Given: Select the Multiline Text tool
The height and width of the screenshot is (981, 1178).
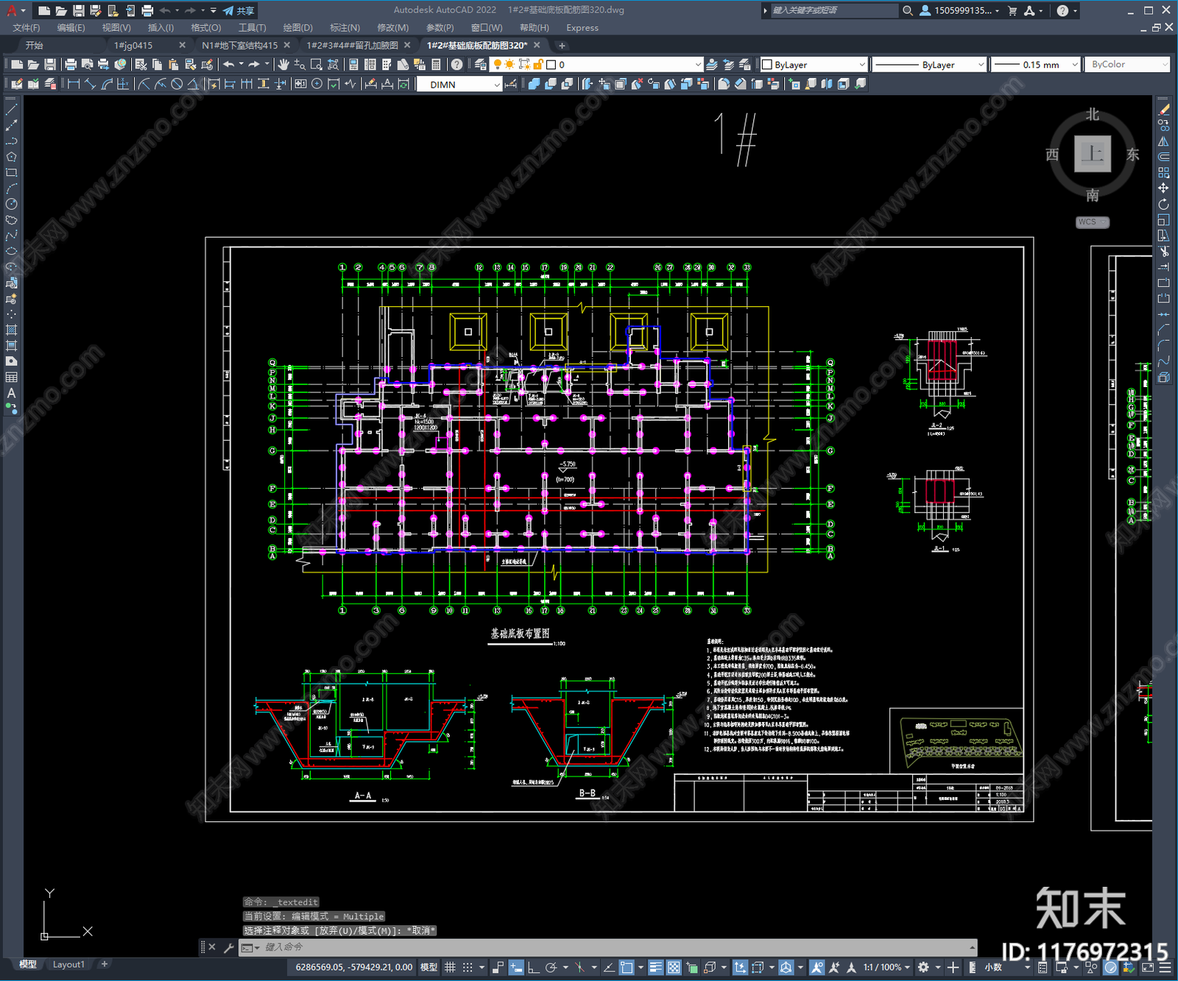Looking at the screenshot, I should click(x=11, y=393).
